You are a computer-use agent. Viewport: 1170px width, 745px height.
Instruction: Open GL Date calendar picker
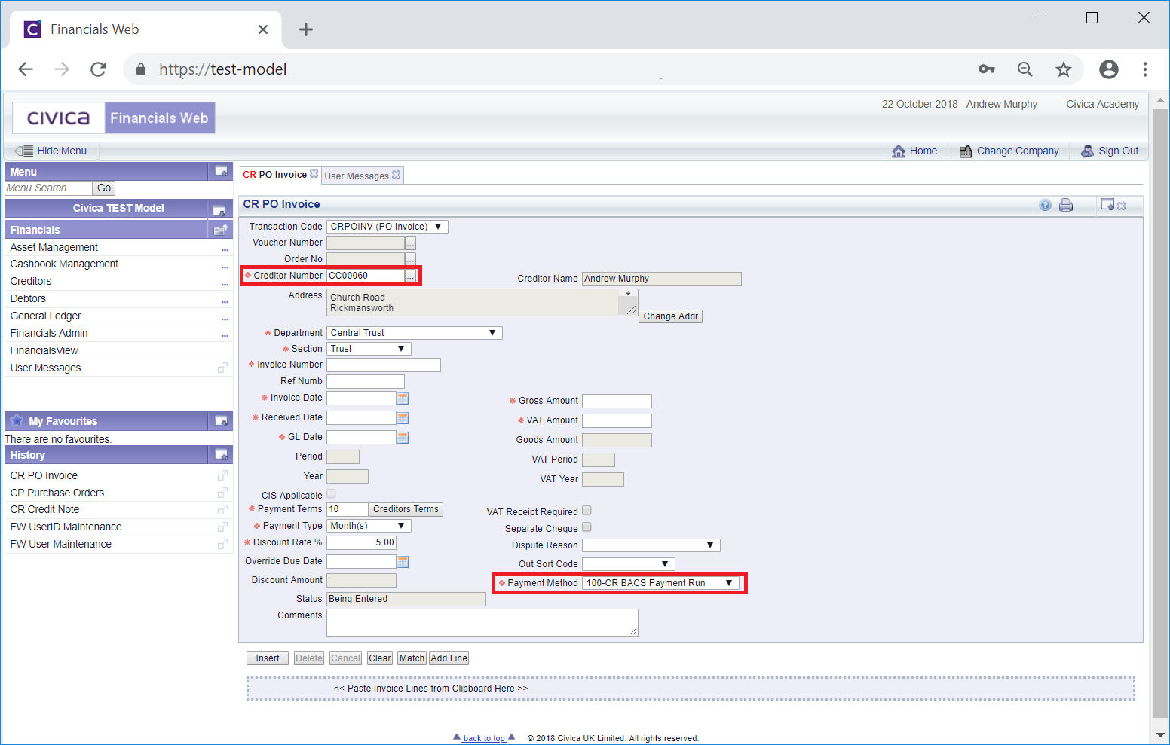pos(403,437)
